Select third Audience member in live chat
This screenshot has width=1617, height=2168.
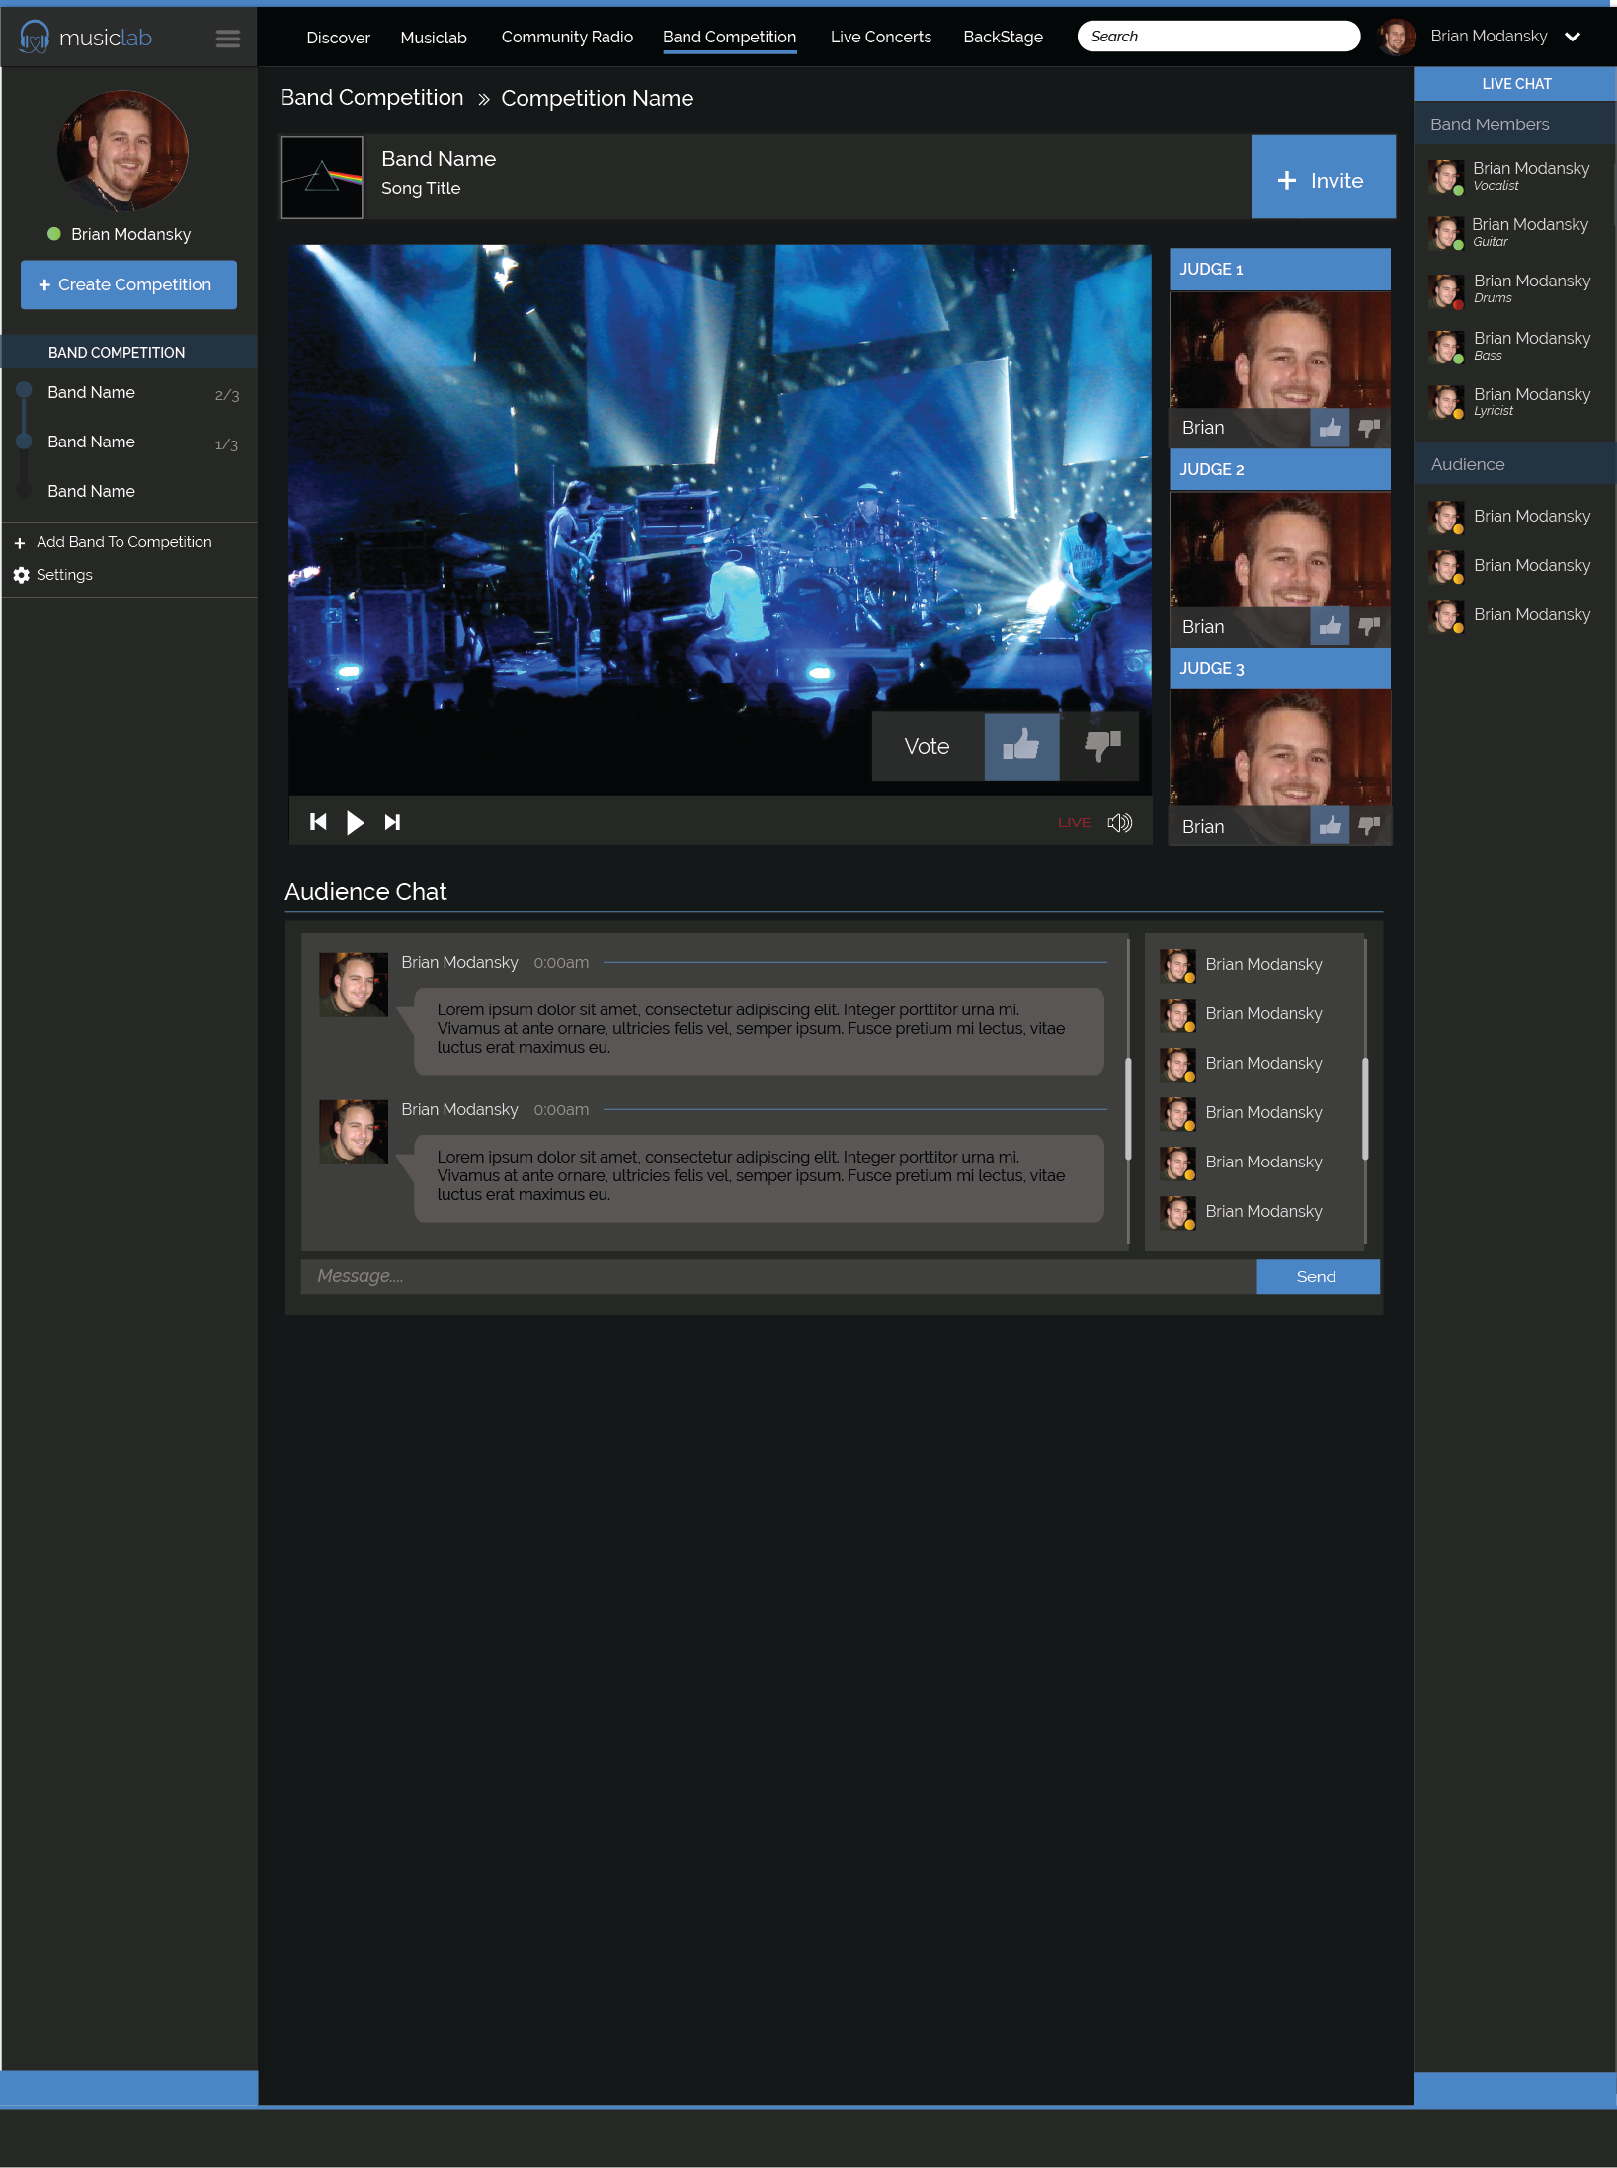(x=1511, y=615)
